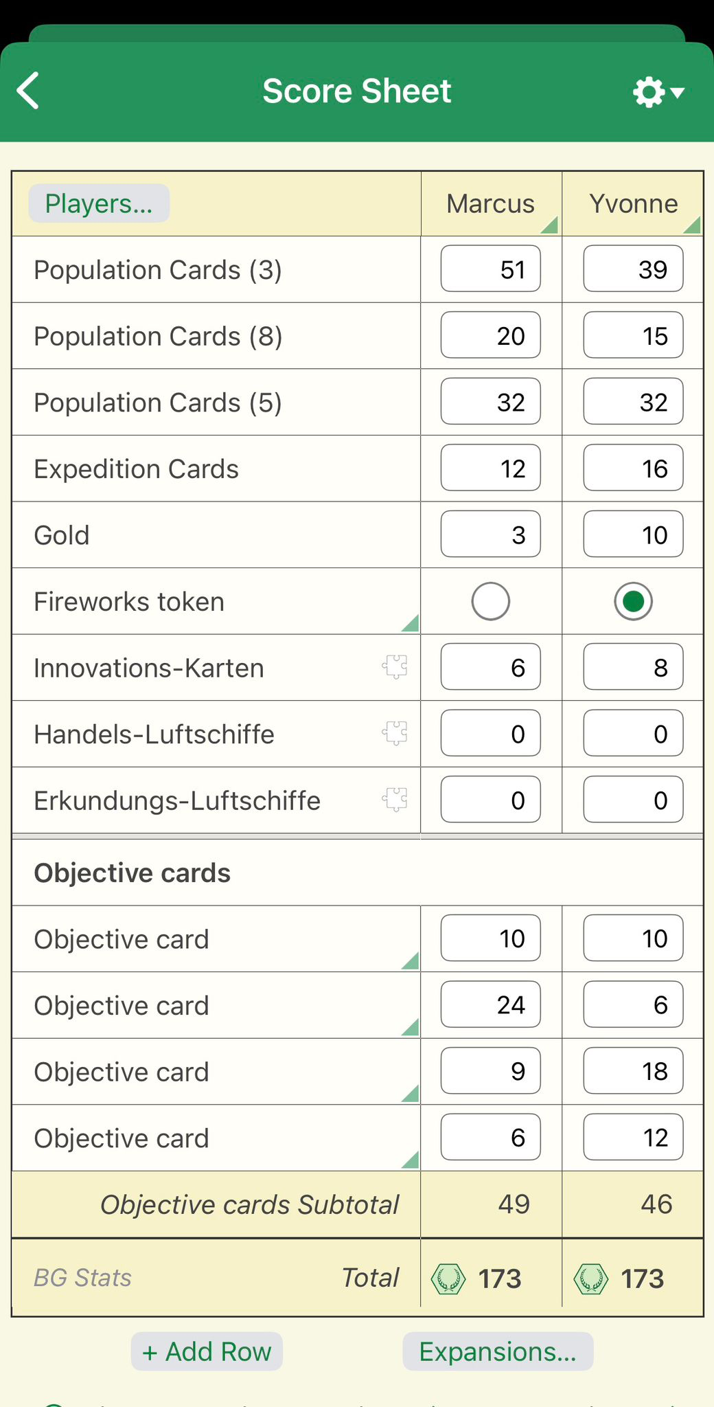The image size is (714, 1407).
Task: Open the settings gear menu
Action: (x=658, y=92)
